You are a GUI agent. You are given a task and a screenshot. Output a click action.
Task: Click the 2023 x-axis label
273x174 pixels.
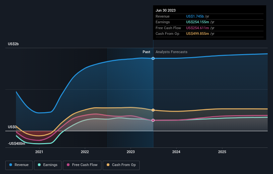click(131, 152)
